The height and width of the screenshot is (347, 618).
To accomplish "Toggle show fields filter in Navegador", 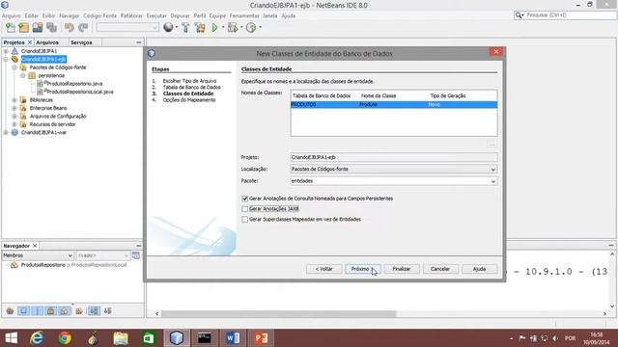I will pyautogui.click(x=23, y=311).
